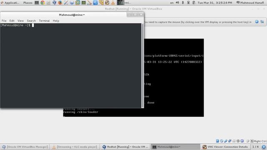
Task: Click VirtualBox optical disk indicator icon
Action: [222, 141]
